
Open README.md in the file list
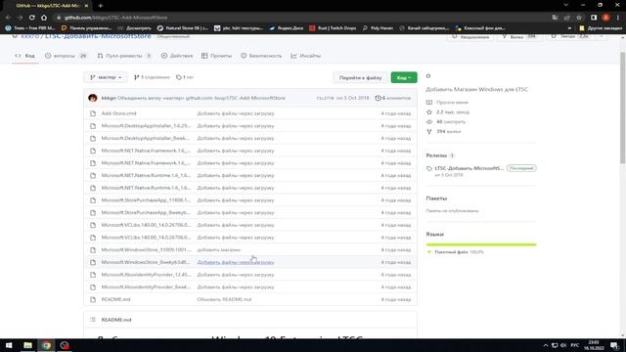[x=115, y=299]
